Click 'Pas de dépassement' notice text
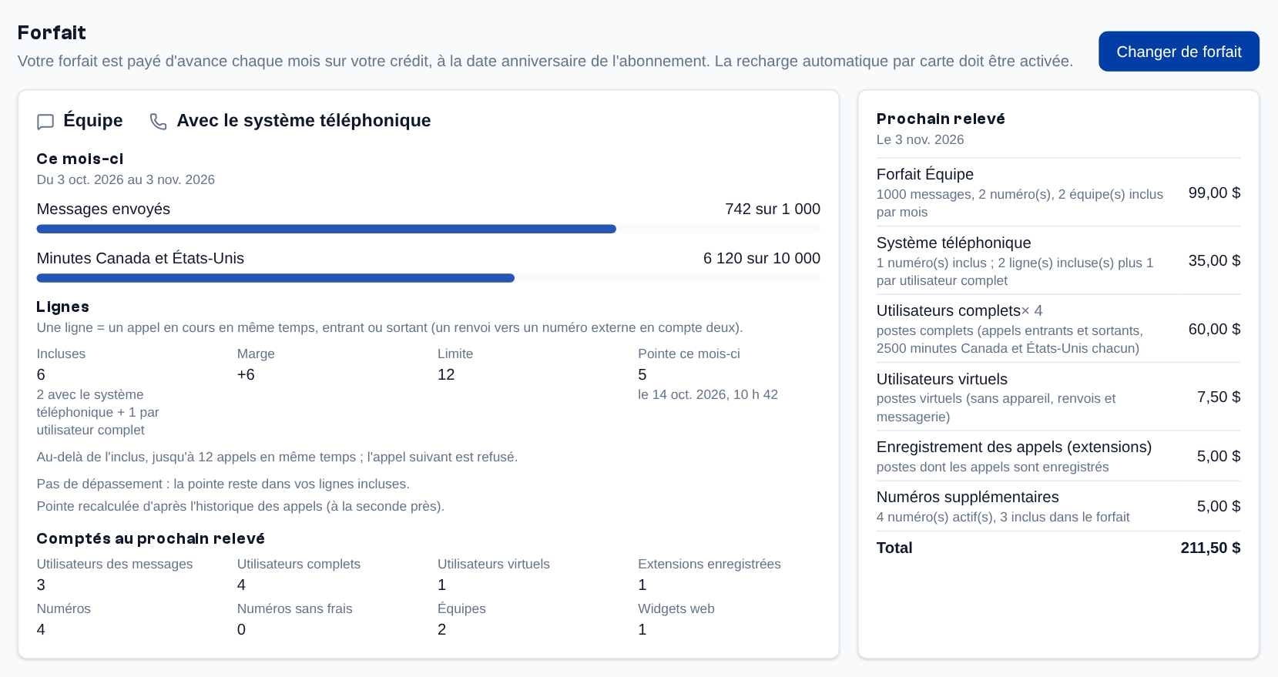This screenshot has width=1278, height=677. [x=223, y=484]
